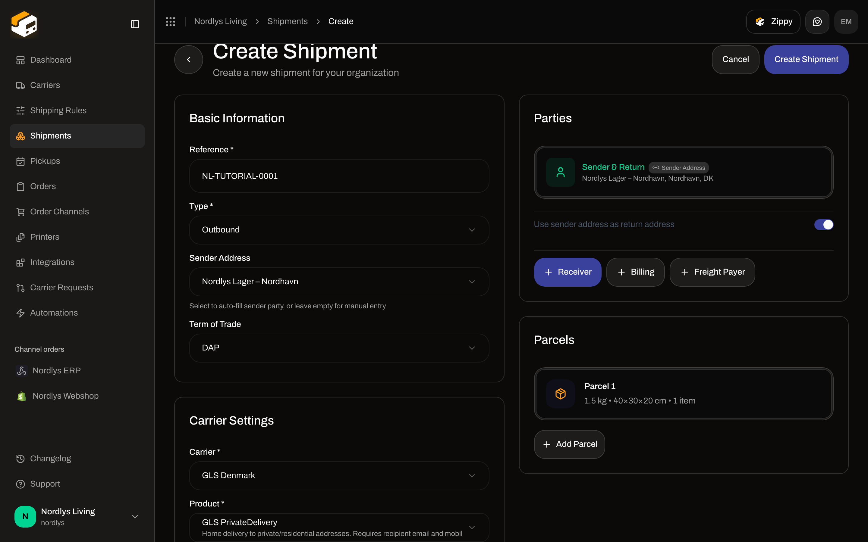Click the Cancel button

tap(735, 60)
